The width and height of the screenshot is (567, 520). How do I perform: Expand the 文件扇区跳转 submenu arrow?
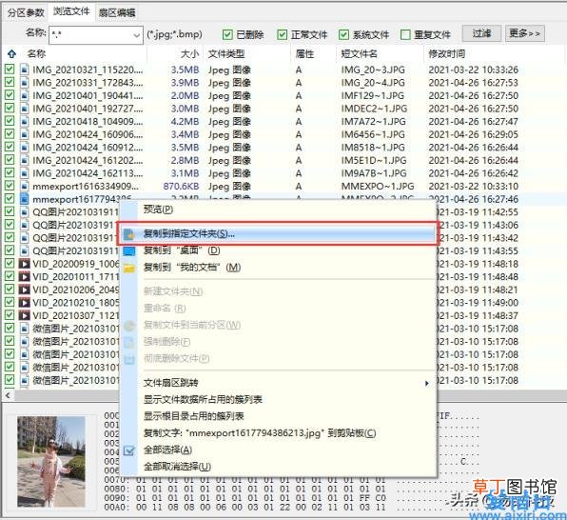[x=427, y=383]
